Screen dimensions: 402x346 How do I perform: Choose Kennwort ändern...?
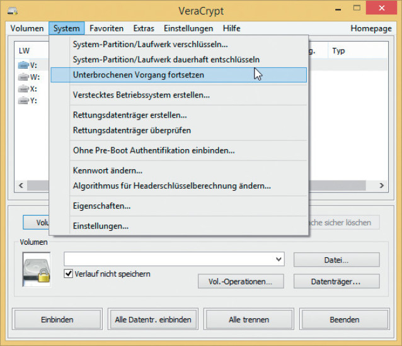[179, 170]
